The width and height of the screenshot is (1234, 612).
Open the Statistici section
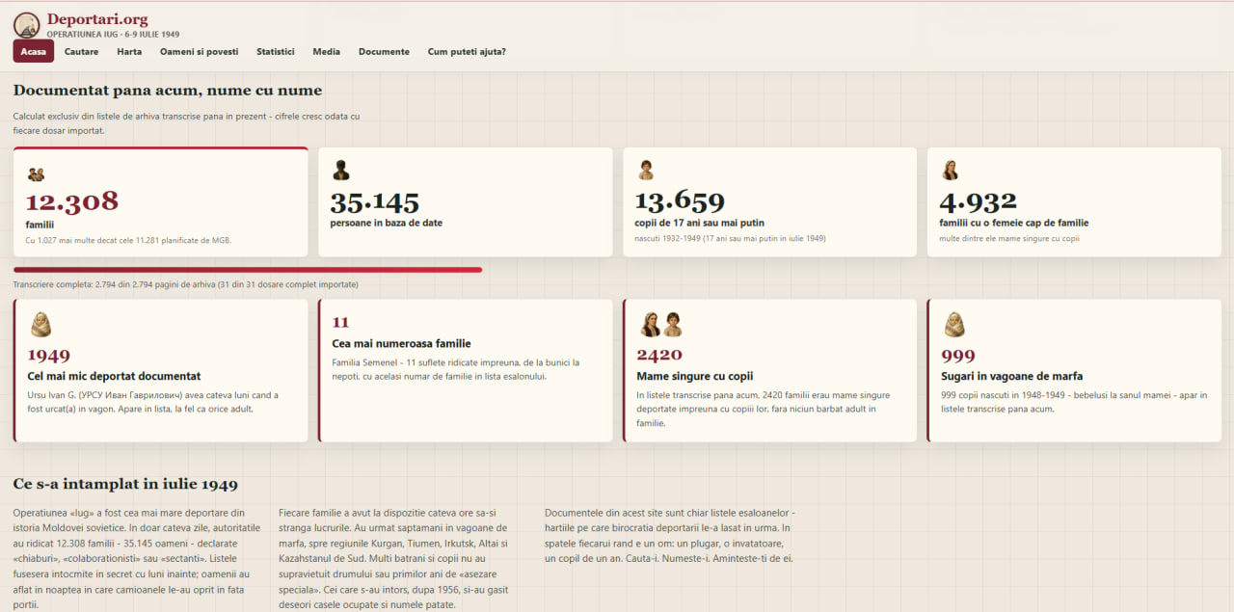coord(276,51)
